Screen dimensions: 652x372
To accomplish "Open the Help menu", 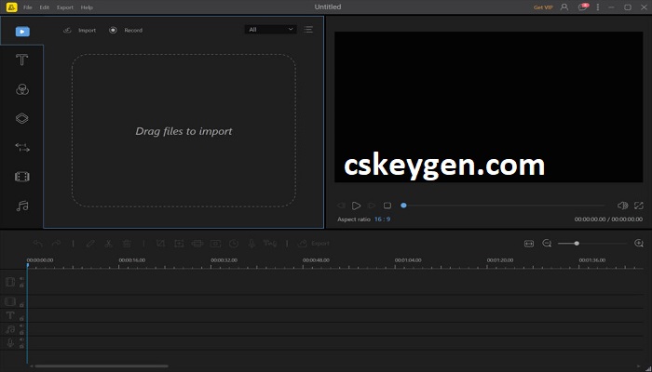I will coord(87,7).
